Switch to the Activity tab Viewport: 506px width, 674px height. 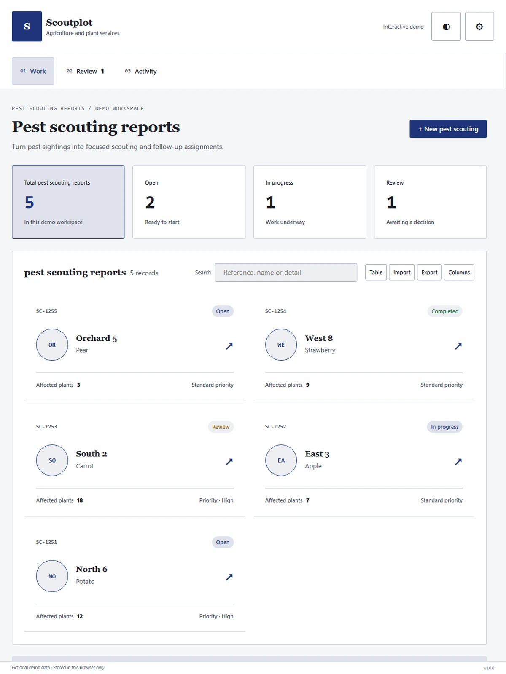pyautogui.click(x=140, y=71)
